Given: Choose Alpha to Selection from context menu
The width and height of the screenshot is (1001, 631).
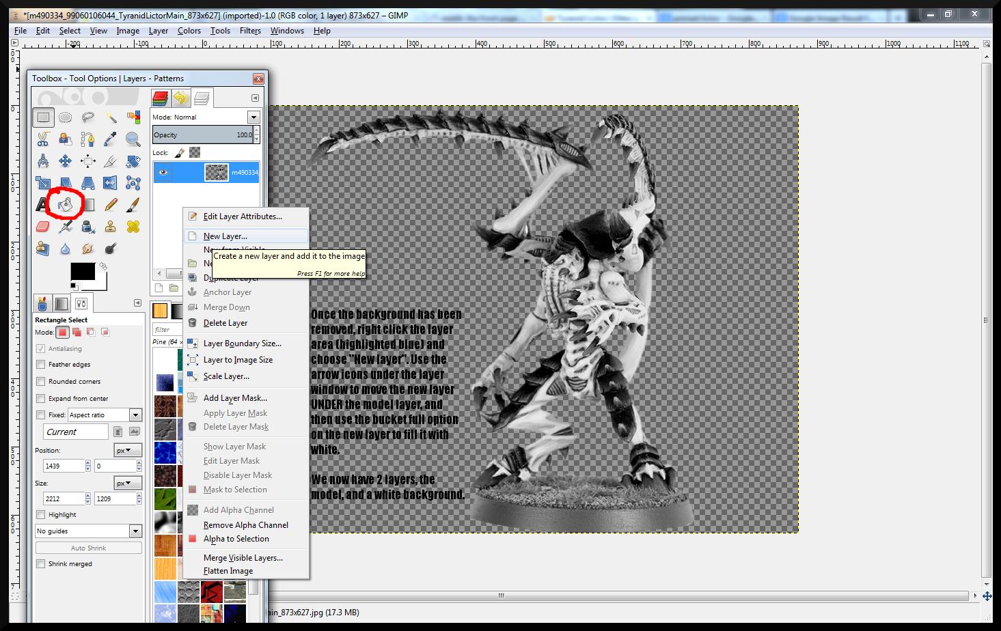Looking at the screenshot, I should click(246, 539).
